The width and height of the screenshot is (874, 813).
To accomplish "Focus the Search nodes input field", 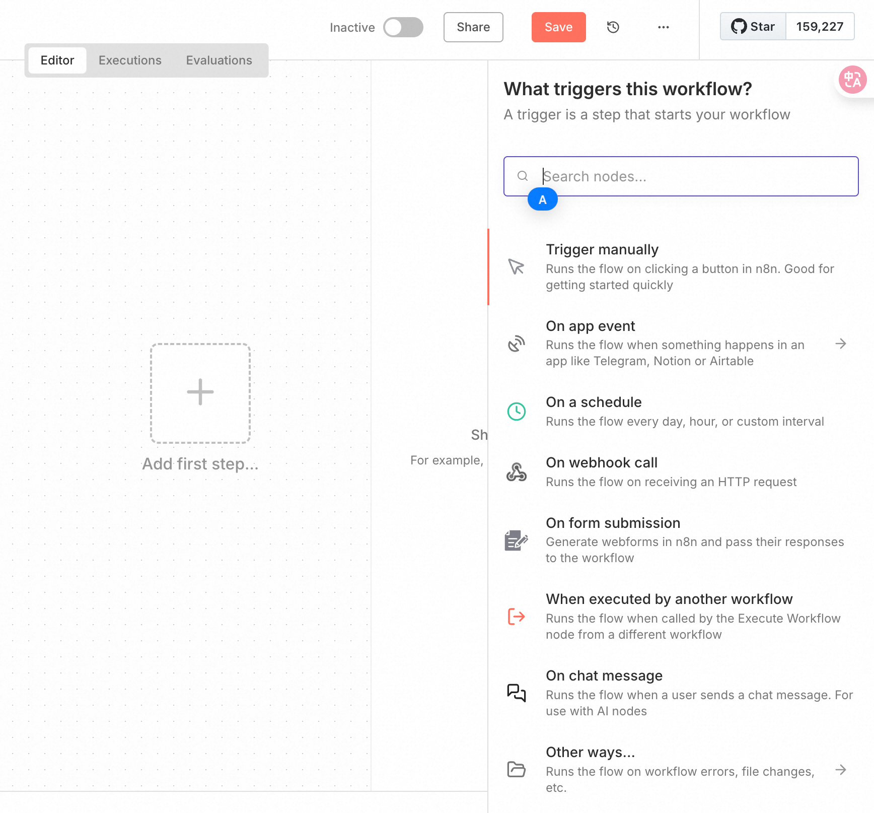I will 681,176.
